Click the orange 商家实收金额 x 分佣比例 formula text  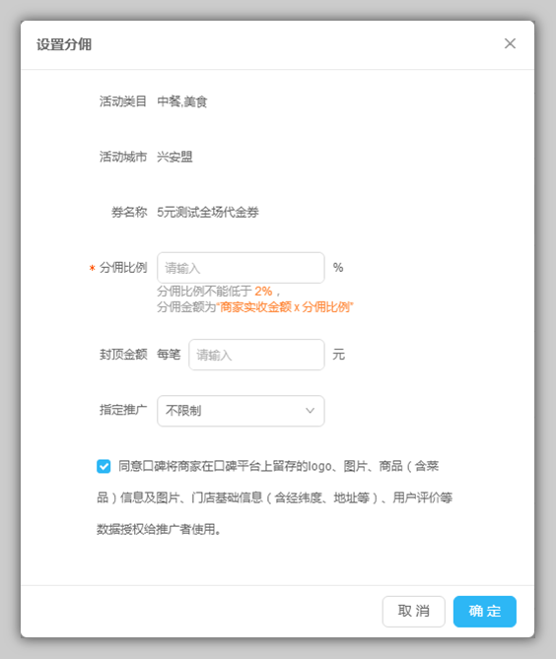[285, 307]
